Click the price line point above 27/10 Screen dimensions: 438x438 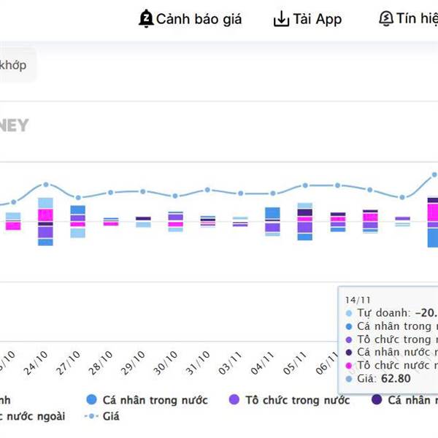tap(78, 197)
